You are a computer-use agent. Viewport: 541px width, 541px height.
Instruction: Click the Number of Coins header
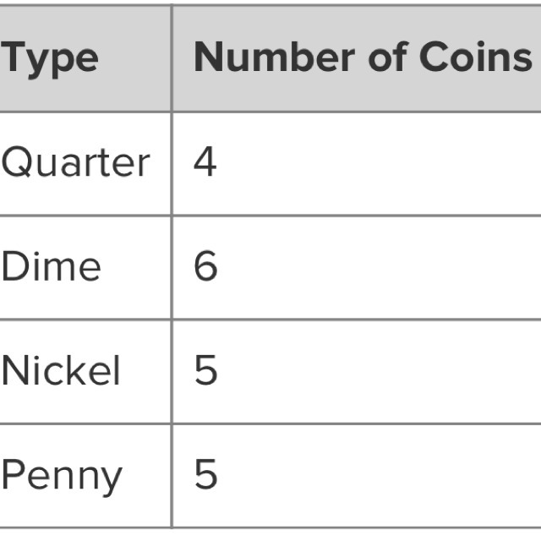(x=363, y=57)
